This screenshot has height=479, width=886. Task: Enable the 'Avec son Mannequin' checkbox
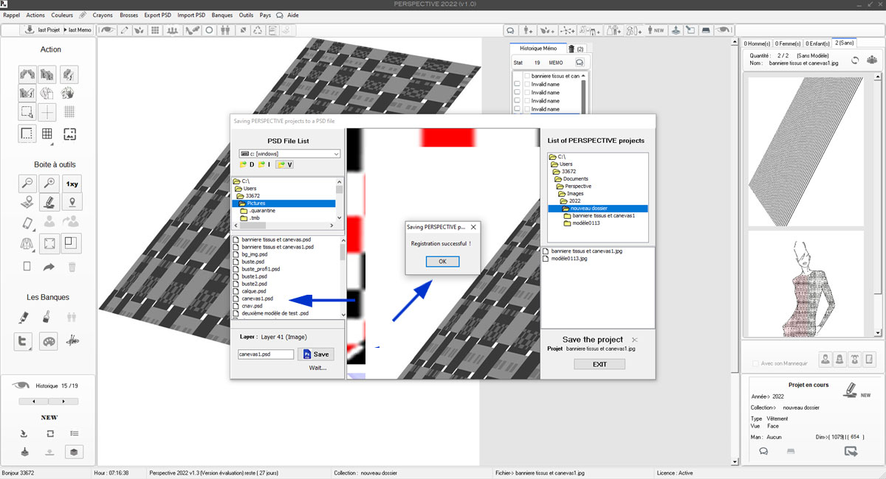pyautogui.click(x=755, y=363)
